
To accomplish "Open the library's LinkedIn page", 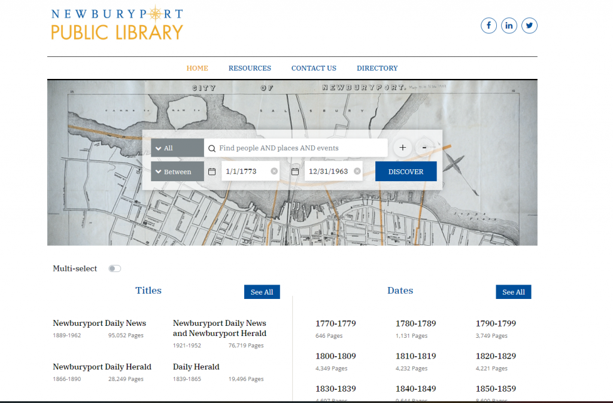I will tap(509, 25).
